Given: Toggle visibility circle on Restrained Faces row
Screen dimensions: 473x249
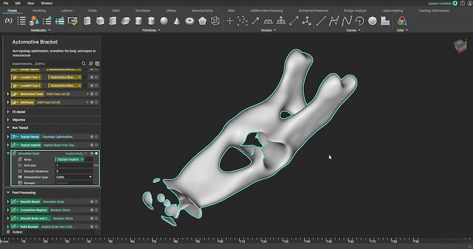Looking at the screenshot, I should pos(96,94).
